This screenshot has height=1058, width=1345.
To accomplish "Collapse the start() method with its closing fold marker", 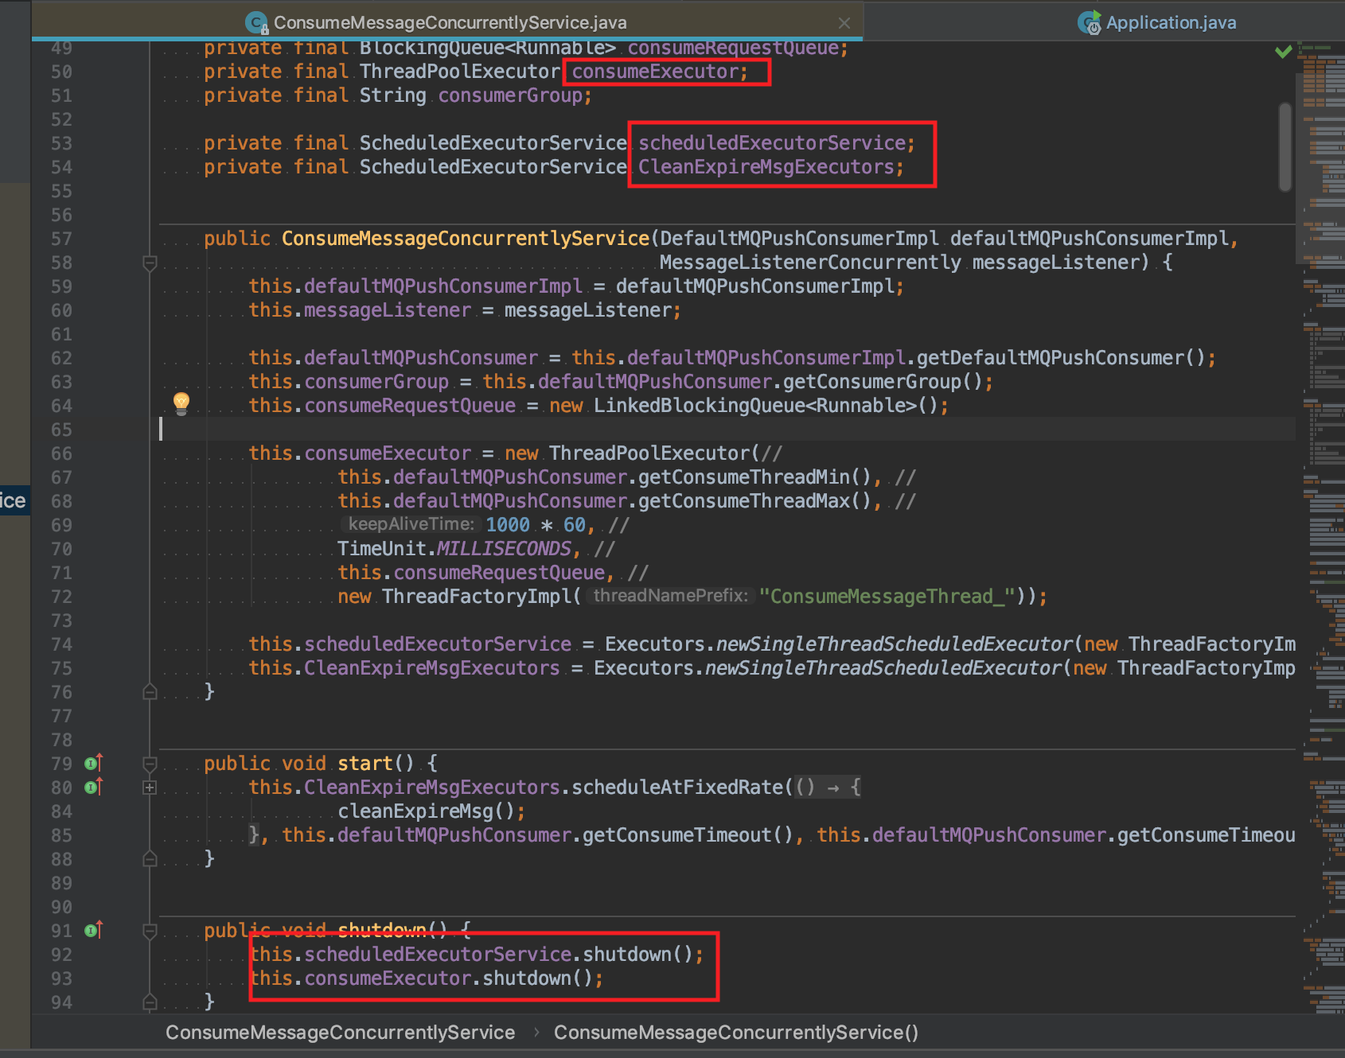I will 149,859.
